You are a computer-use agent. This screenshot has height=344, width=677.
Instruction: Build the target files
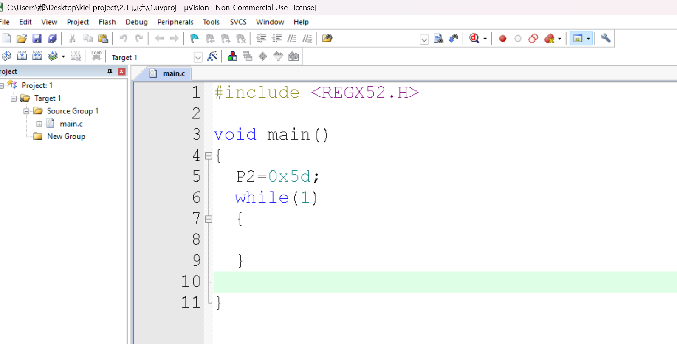(22, 56)
